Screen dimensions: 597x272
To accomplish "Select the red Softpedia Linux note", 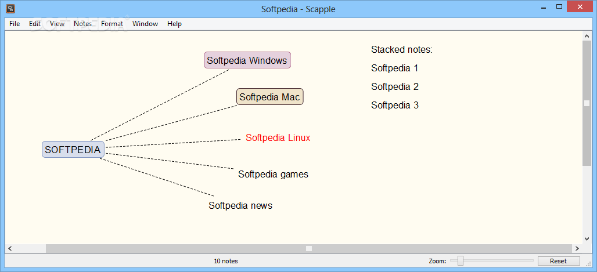I will coord(278,137).
